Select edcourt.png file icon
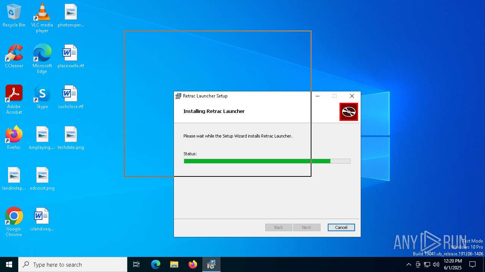485x272 pixels. coord(42,179)
